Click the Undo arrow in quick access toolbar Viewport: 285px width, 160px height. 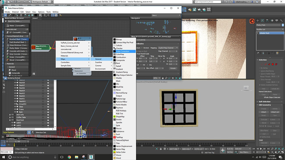19,2
